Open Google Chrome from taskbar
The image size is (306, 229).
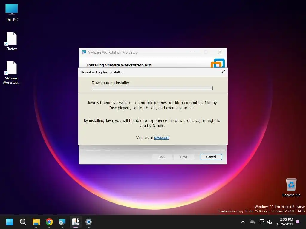coord(49,222)
